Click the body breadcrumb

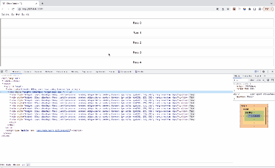(9, 165)
